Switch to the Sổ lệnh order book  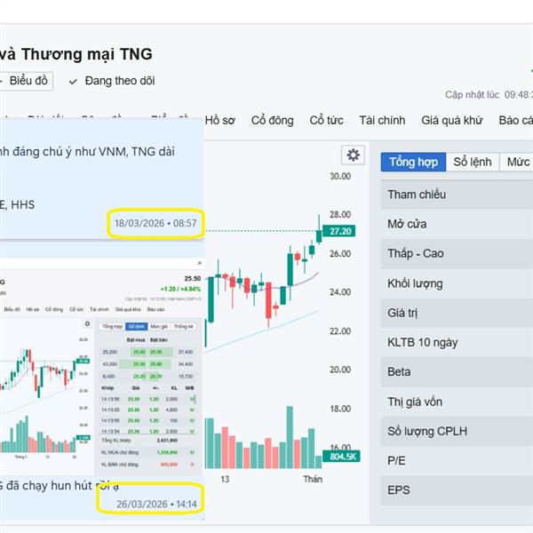(x=472, y=162)
